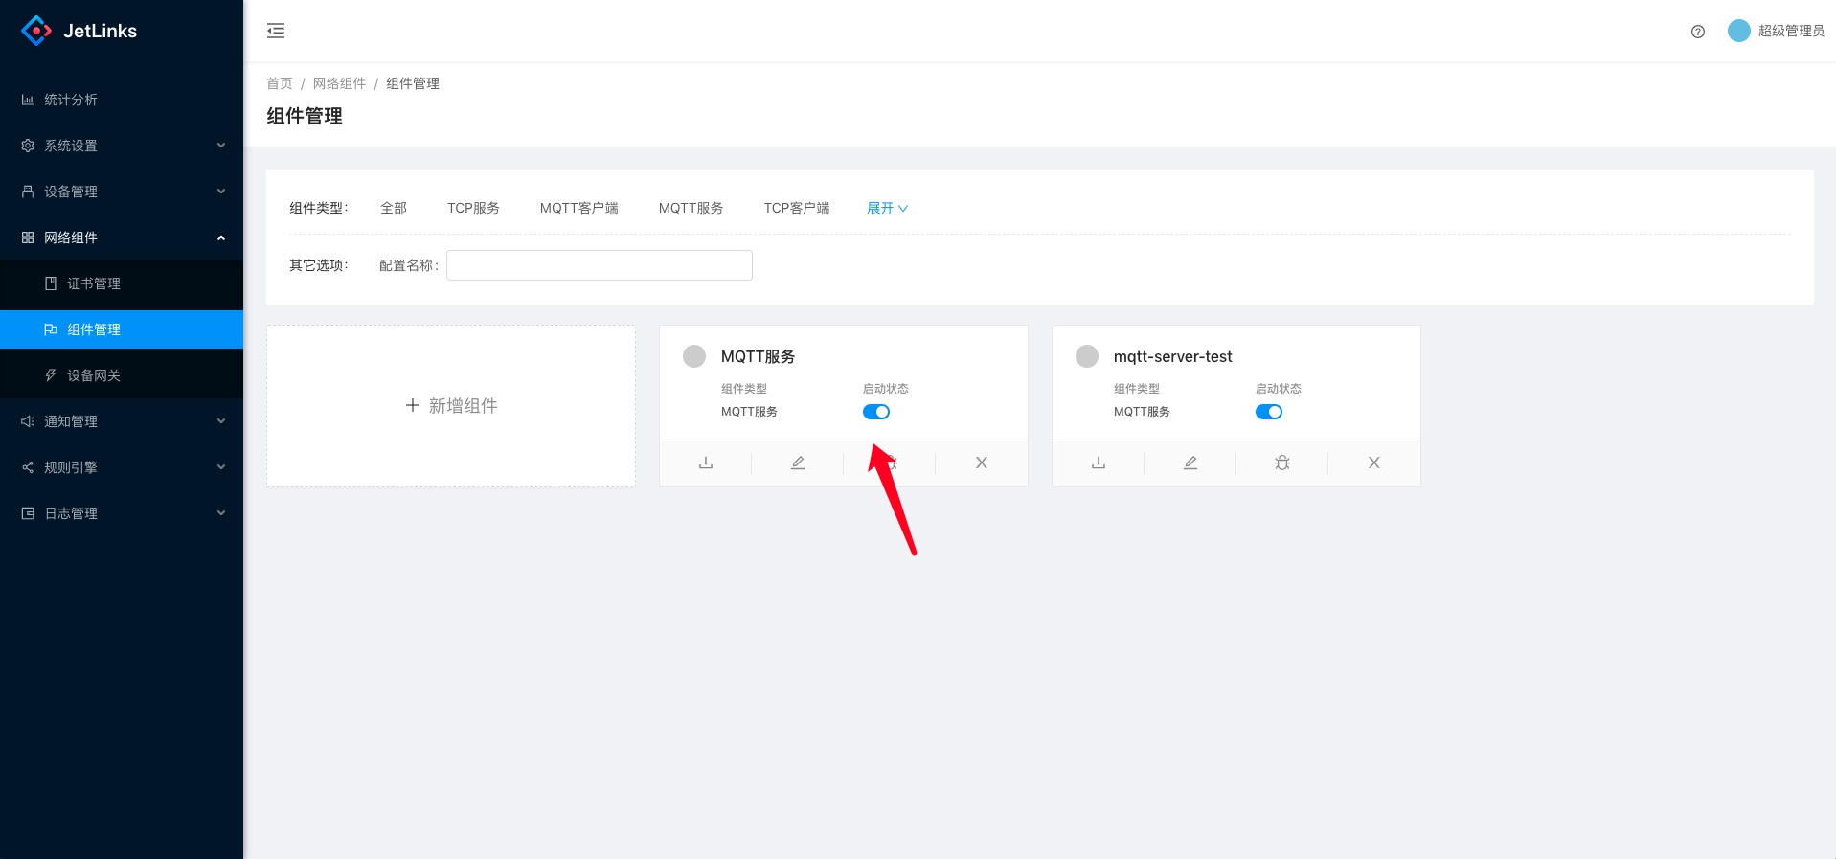
Task: Toggle MQTT服务 启动状态 switch
Action: 876,412
